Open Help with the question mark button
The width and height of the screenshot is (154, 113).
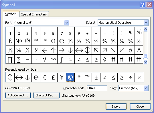tap(143, 5)
